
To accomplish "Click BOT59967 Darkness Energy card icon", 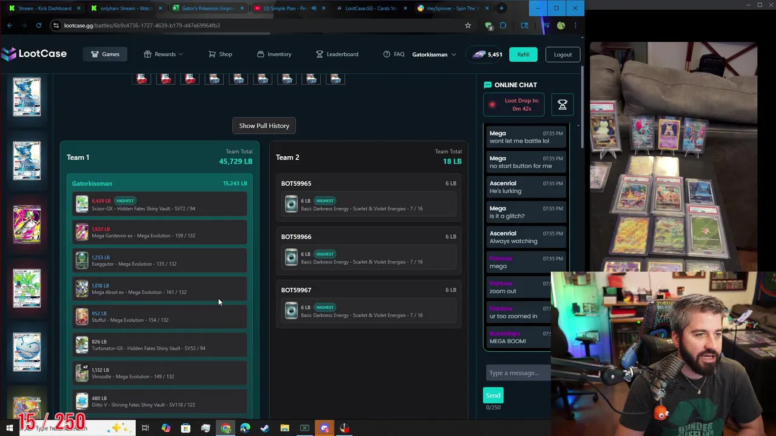I will [x=291, y=311].
